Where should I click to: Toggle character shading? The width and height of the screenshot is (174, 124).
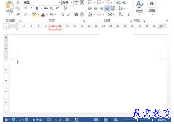click(x=77, y=14)
